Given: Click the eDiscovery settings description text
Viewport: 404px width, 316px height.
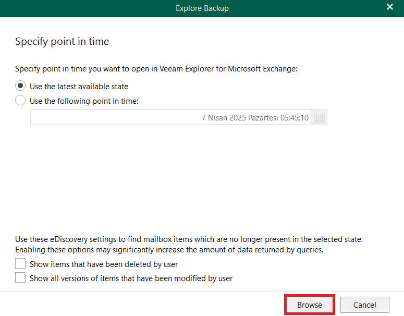Looking at the screenshot, I should click(189, 245).
